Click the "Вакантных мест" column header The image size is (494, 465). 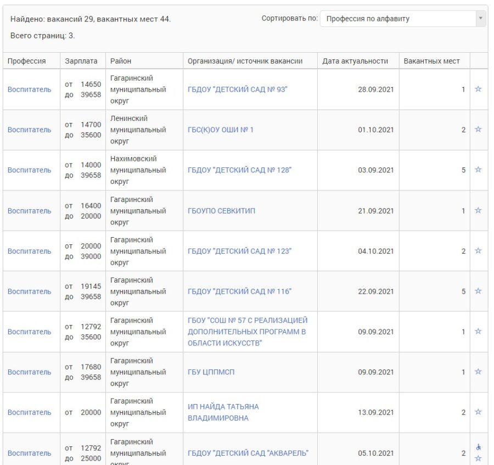click(x=431, y=61)
